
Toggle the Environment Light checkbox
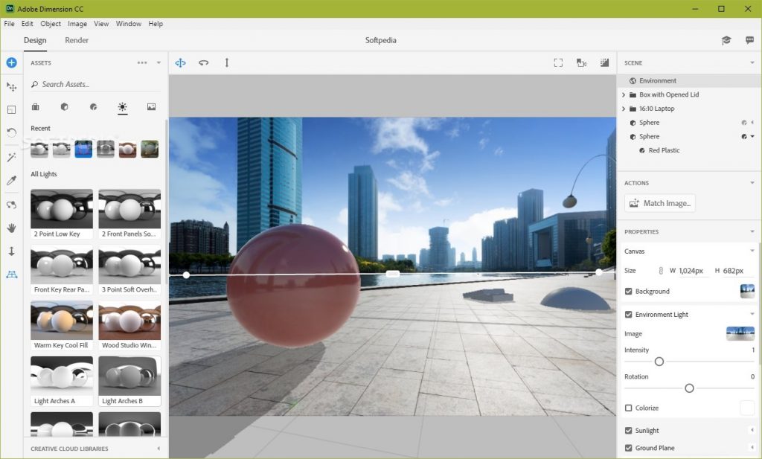629,315
